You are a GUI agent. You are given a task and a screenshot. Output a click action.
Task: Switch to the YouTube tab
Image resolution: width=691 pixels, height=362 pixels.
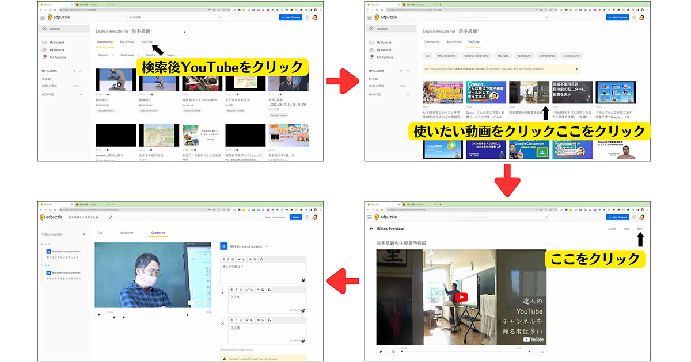tap(147, 42)
